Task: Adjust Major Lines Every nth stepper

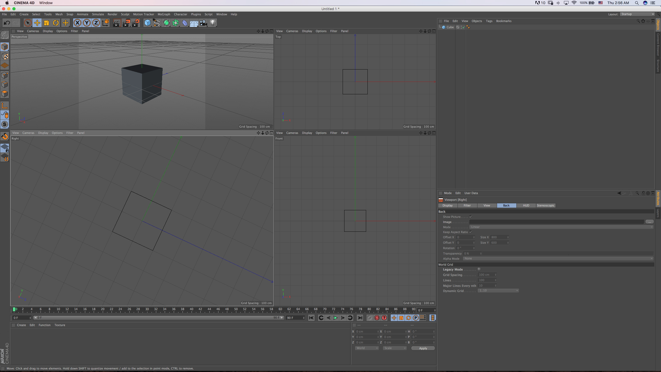Action: point(495,285)
